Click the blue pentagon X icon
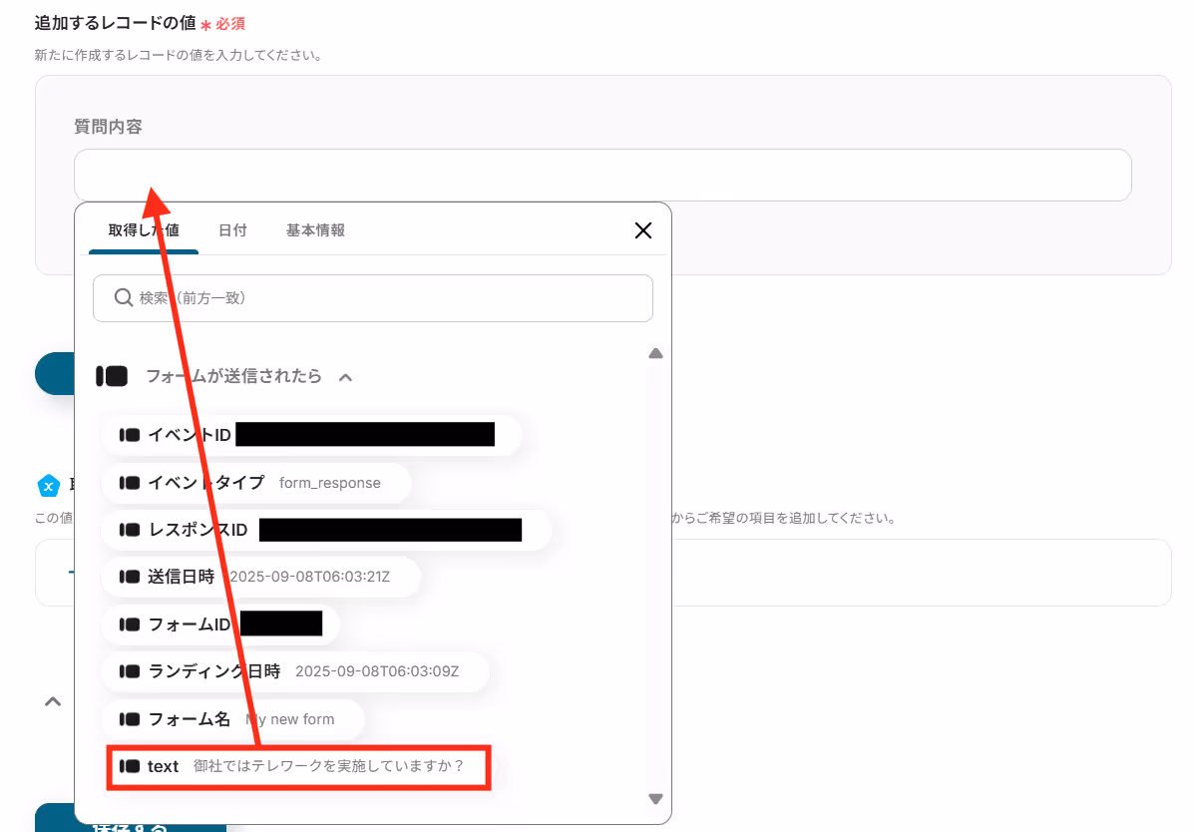 coord(49,485)
